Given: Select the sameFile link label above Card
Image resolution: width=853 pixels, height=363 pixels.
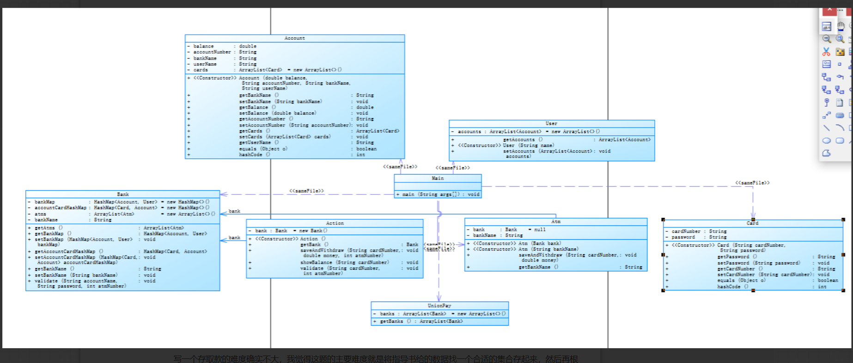Looking at the screenshot, I should tap(752, 183).
